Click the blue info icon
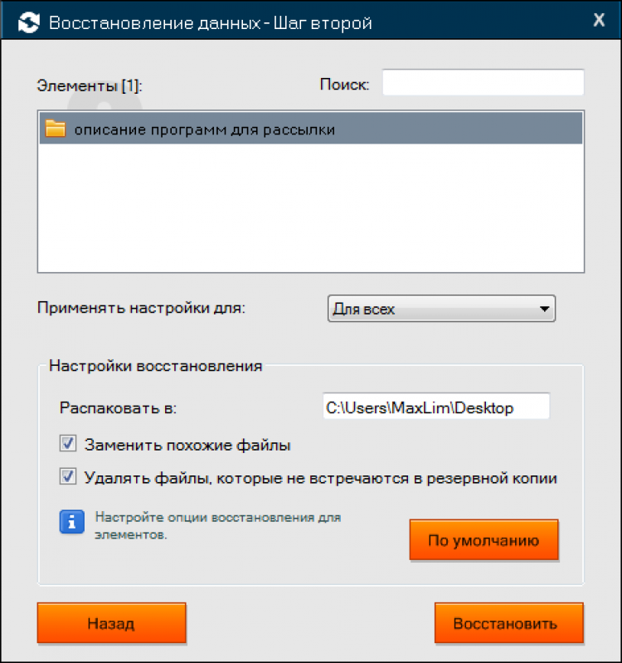The width and height of the screenshot is (622, 663). (71, 522)
